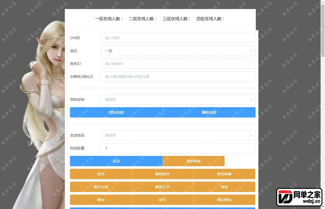
Task: Click the 四区在线人数 text
Action: (x=211, y=19)
